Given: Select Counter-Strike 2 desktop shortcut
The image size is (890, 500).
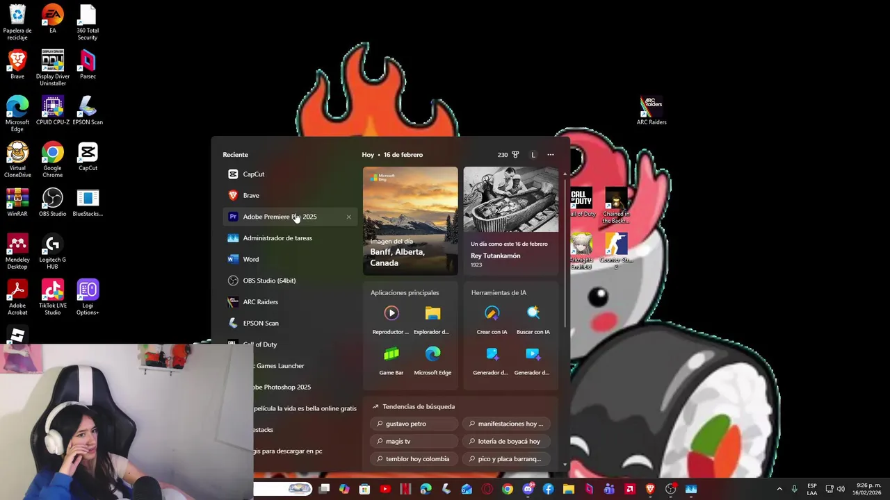Looking at the screenshot, I should [x=616, y=251].
